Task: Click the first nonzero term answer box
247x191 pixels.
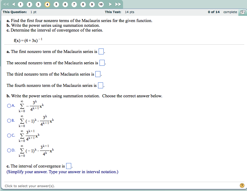Action: coord(101,51)
